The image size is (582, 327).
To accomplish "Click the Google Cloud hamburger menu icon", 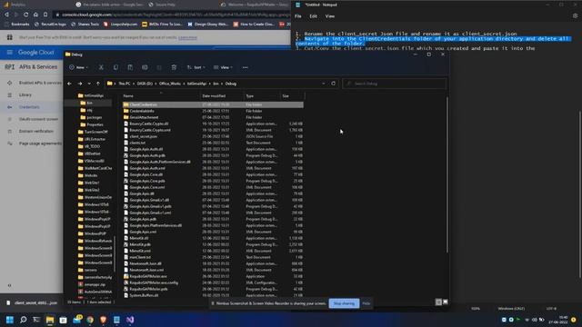I will pos(10,53).
